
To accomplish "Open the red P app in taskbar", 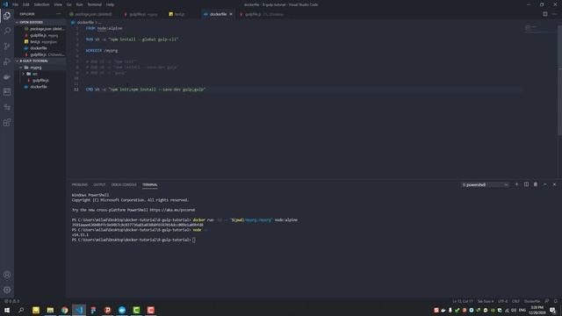I will point(107,310).
